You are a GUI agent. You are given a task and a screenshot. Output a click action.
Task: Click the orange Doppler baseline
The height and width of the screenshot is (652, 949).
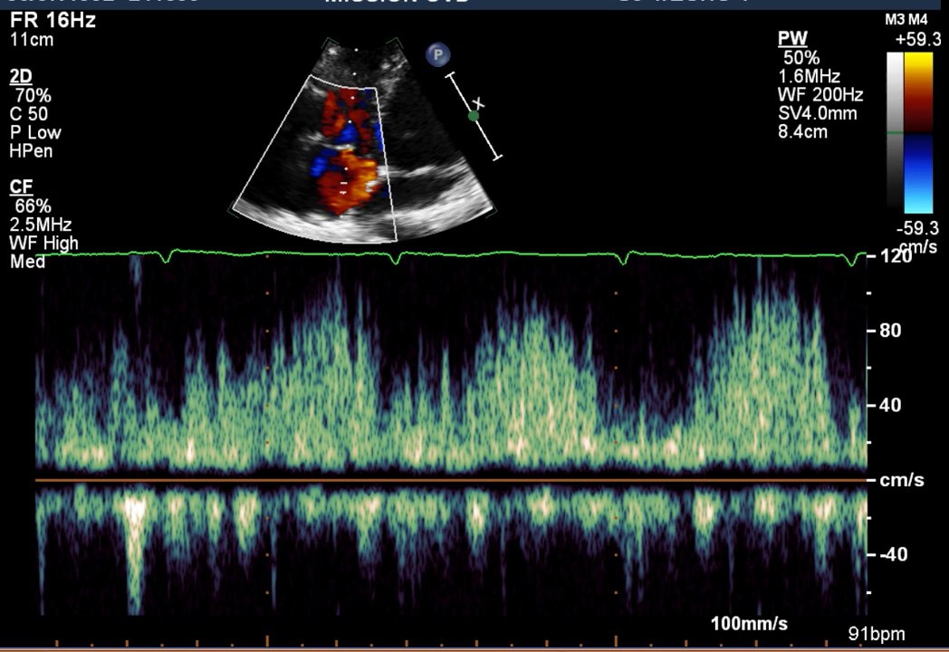pos(451,480)
